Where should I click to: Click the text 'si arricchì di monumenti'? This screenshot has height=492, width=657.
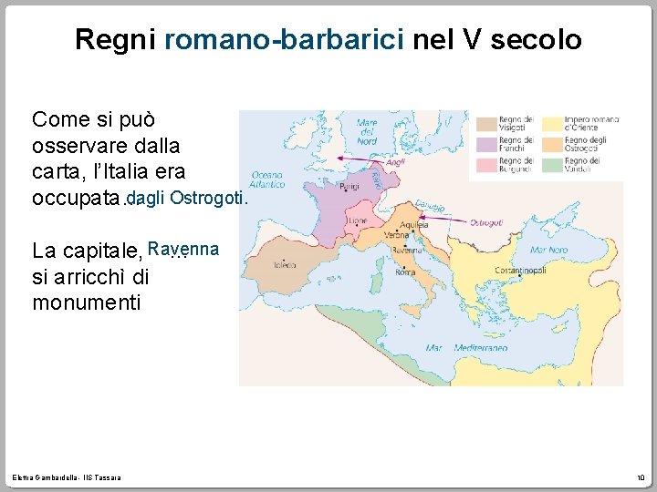pos(90,290)
